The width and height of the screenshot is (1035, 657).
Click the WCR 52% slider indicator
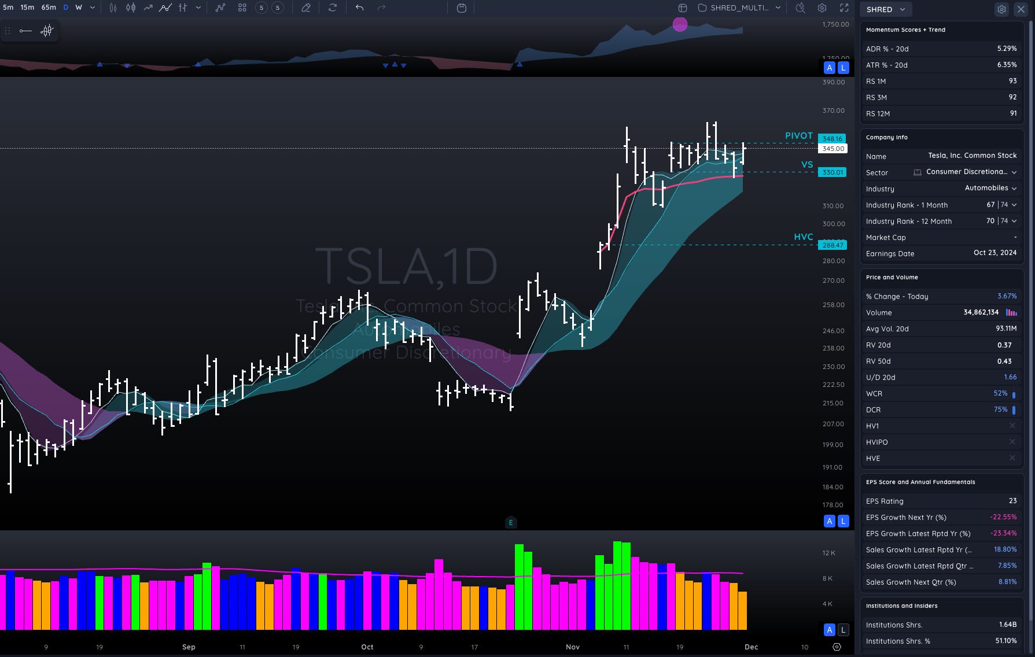click(1014, 394)
